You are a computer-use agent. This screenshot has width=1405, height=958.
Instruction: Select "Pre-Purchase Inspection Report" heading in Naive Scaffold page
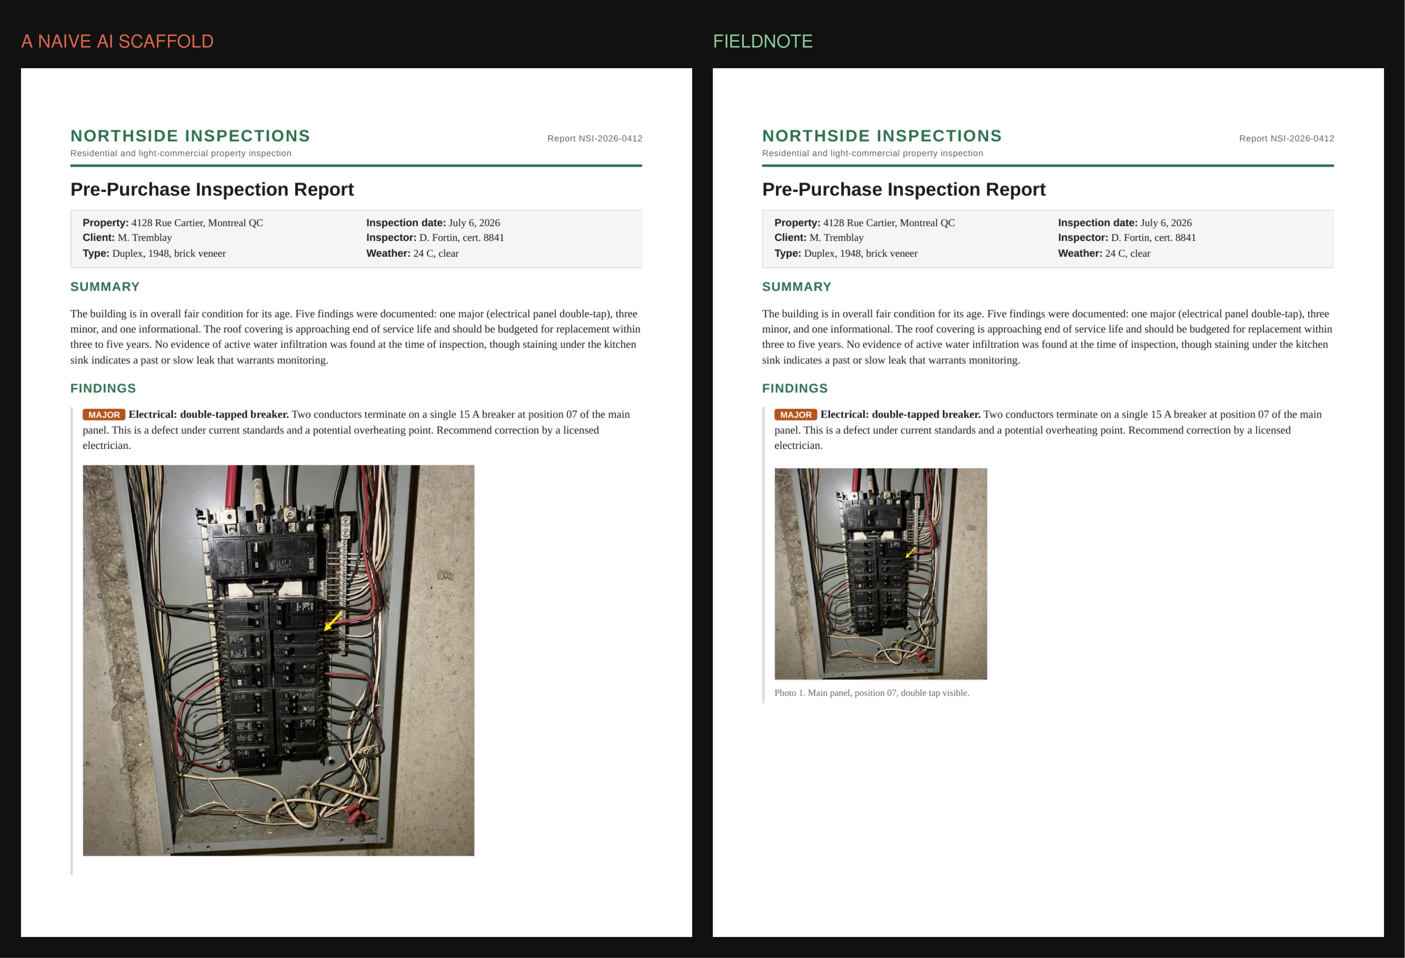coord(211,189)
